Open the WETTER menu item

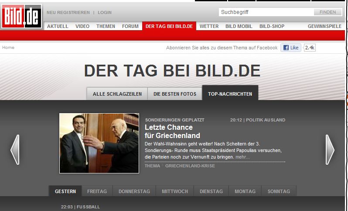pyautogui.click(x=209, y=26)
